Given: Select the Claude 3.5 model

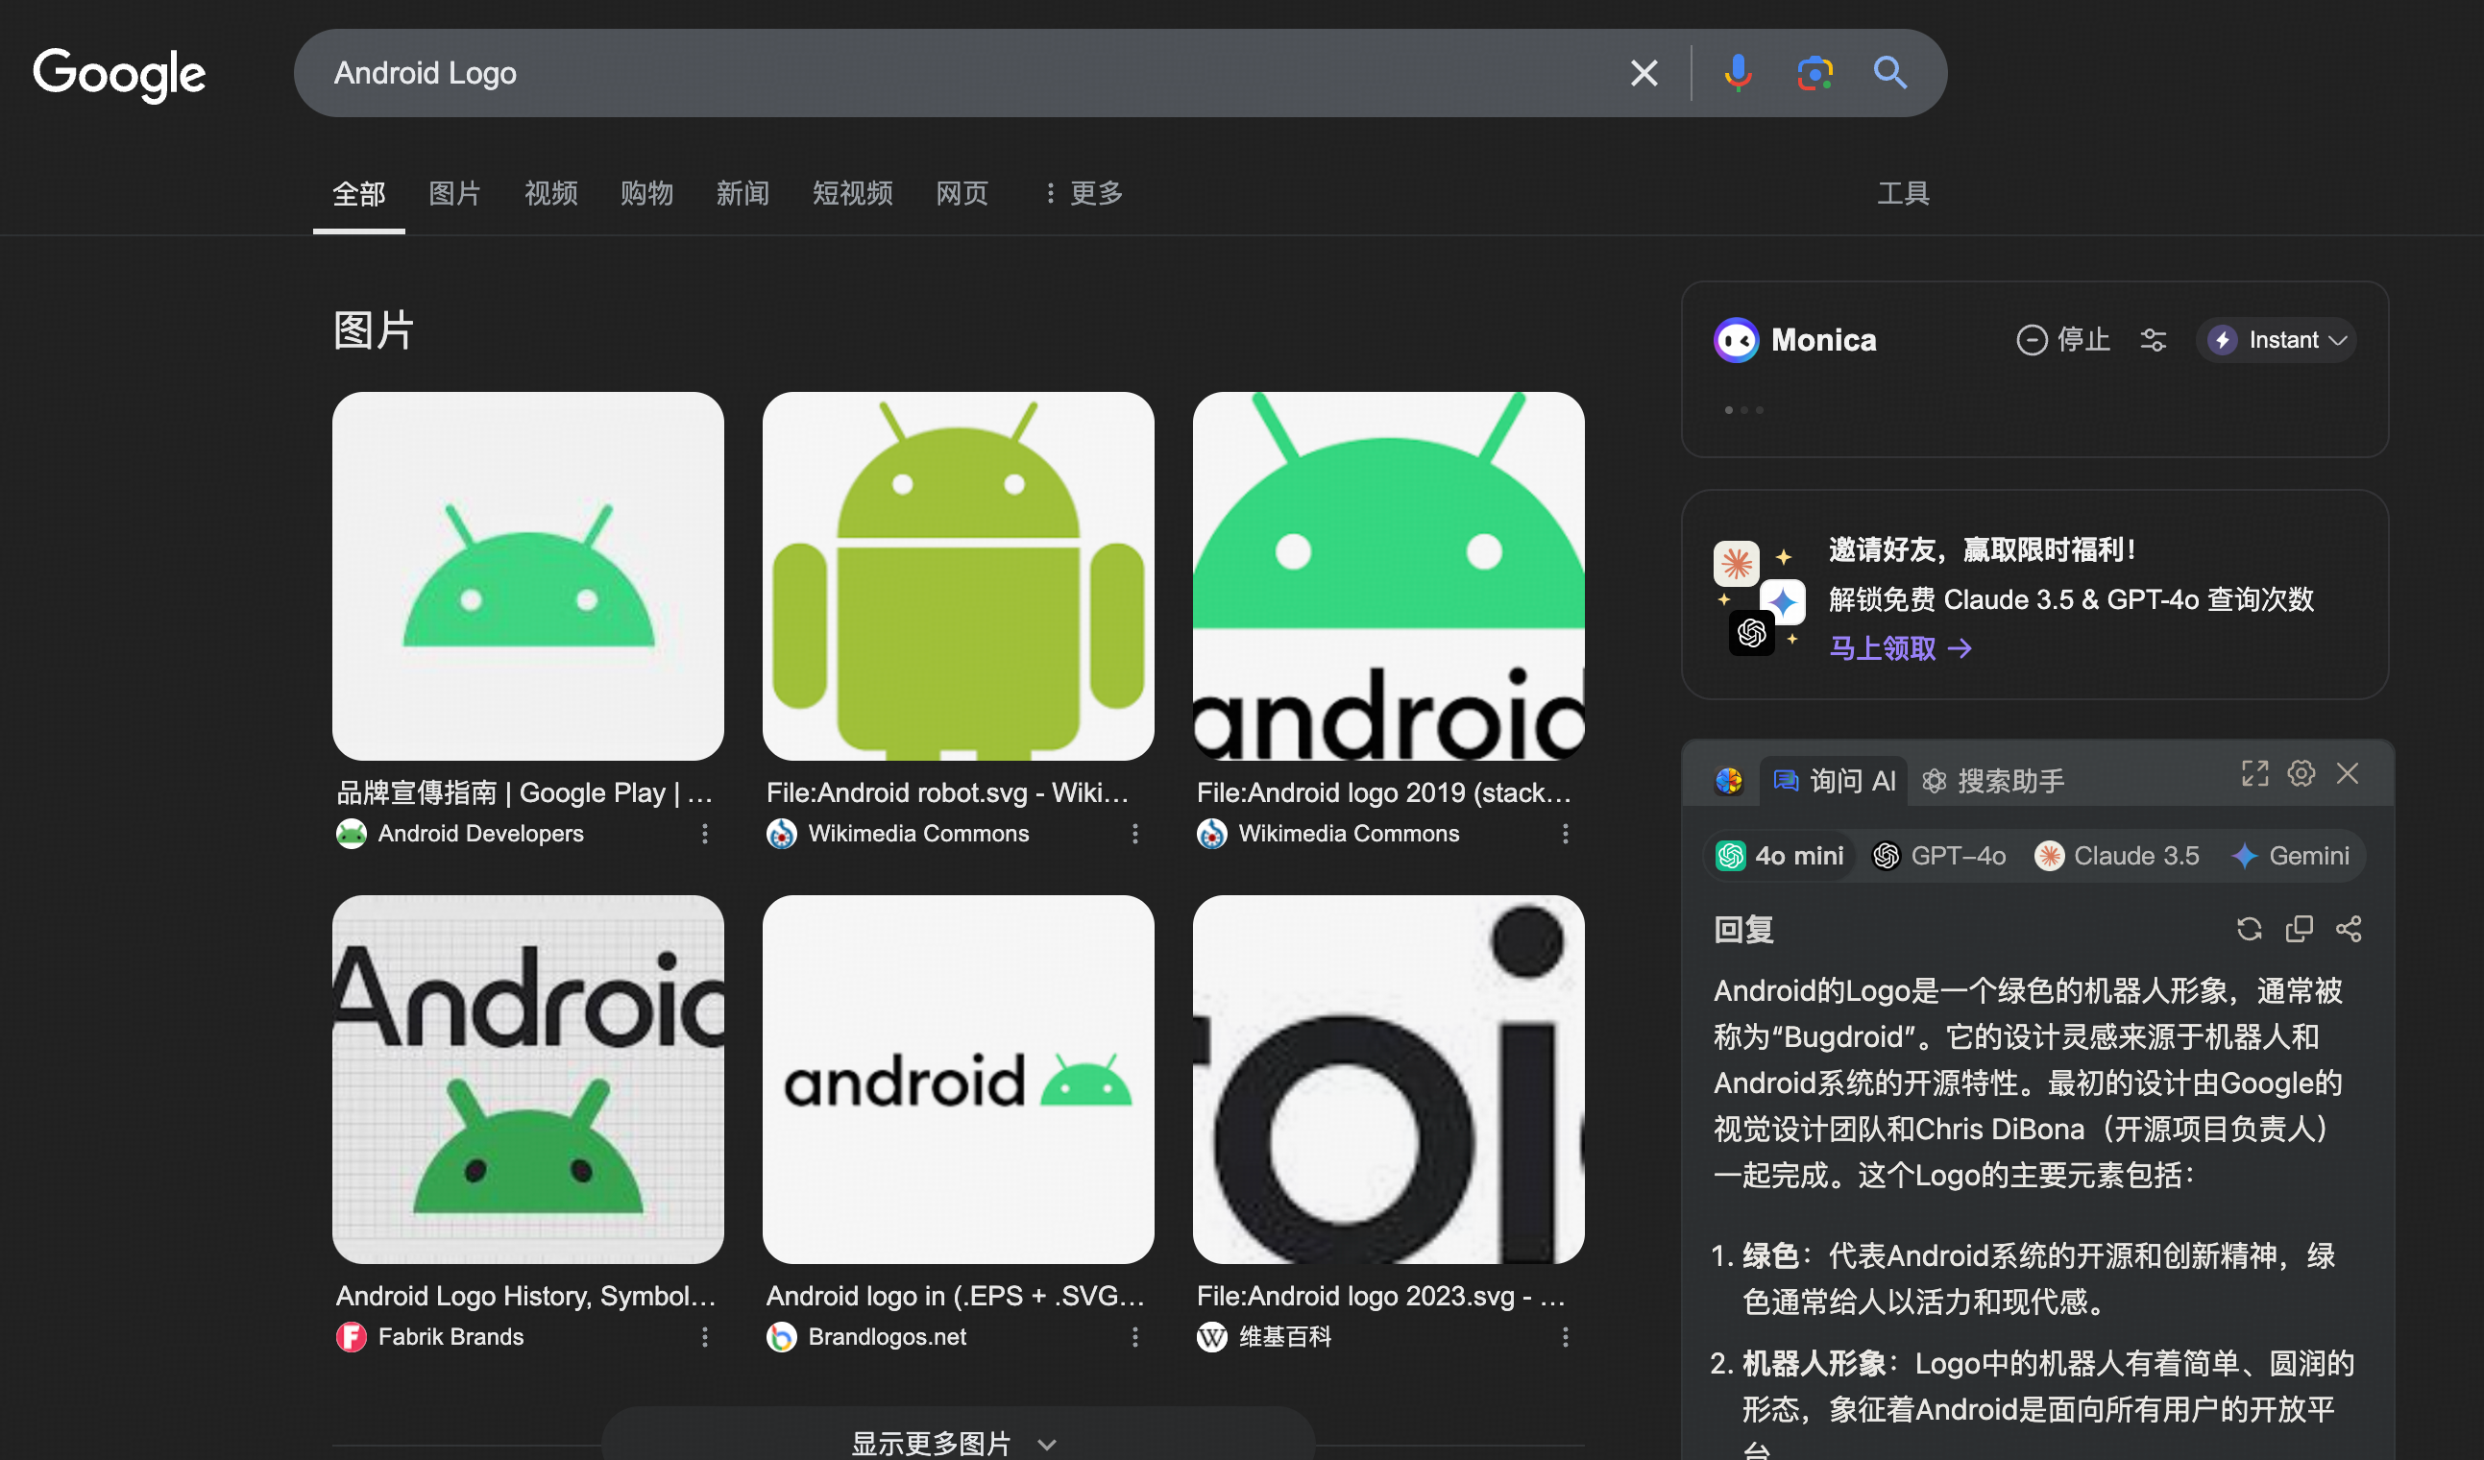Looking at the screenshot, I should coord(2116,856).
